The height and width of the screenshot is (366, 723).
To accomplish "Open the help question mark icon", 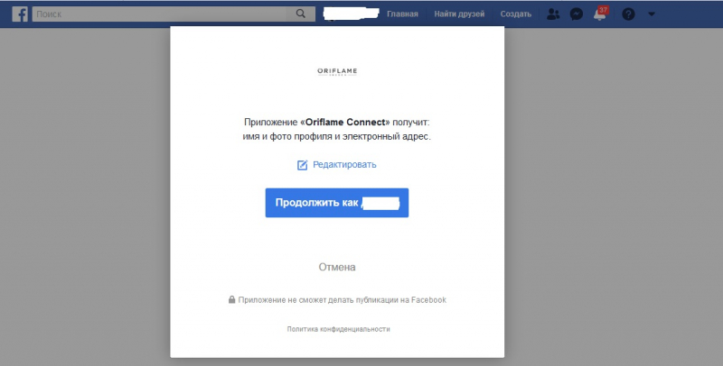I will pyautogui.click(x=628, y=14).
